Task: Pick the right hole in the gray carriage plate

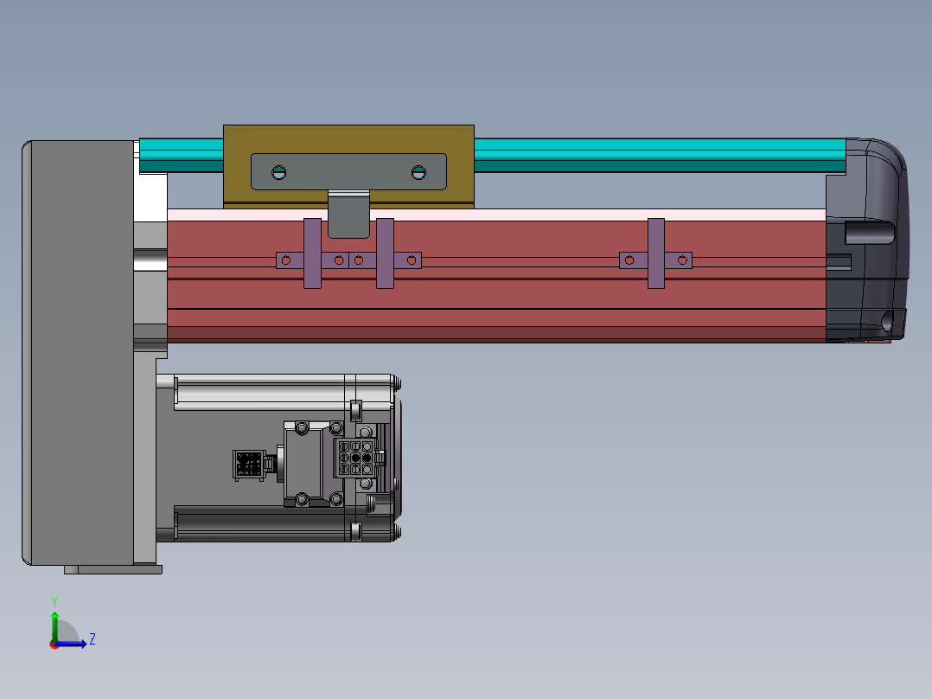Action: coord(418,172)
